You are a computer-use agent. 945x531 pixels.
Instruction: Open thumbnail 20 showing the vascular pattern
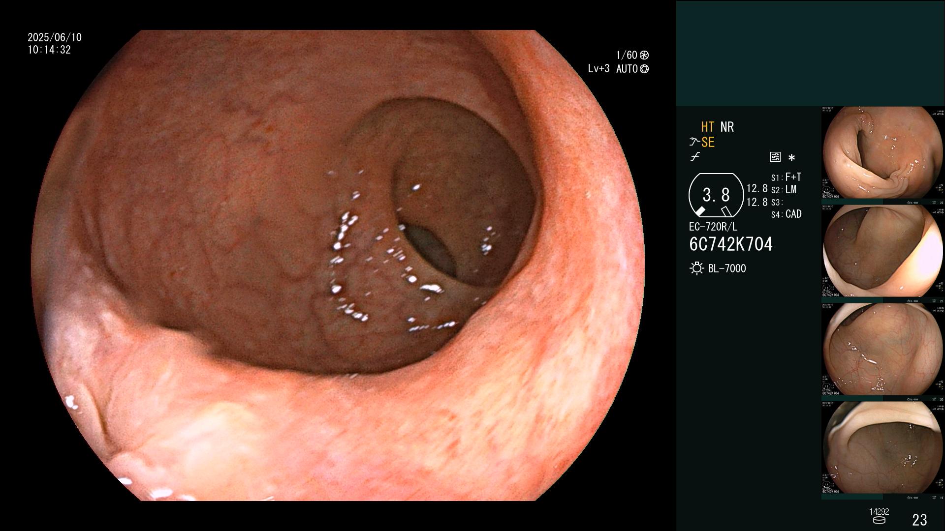pyautogui.click(x=883, y=349)
